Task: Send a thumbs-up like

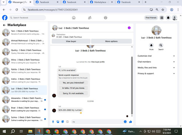Action: (x=131, y=122)
